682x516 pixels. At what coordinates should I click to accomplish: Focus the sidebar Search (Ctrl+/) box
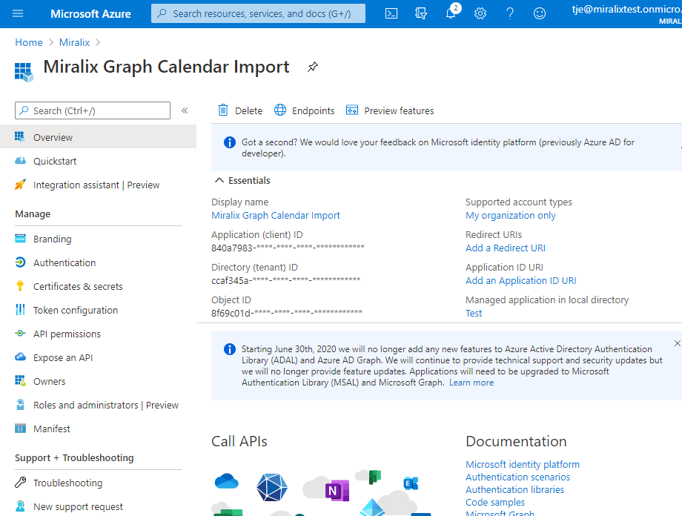tap(93, 110)
